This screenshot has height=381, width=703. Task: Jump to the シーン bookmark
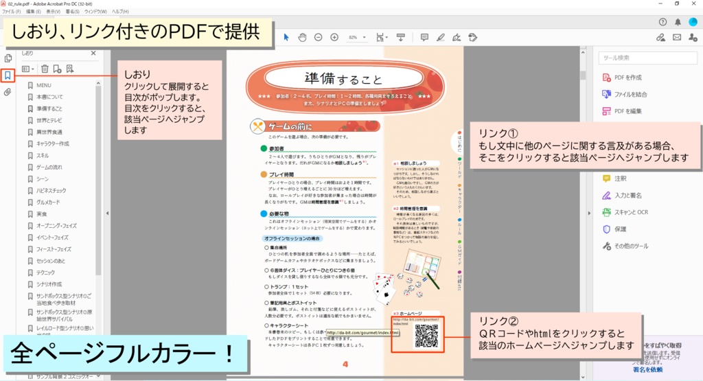(x=43, y=178)
